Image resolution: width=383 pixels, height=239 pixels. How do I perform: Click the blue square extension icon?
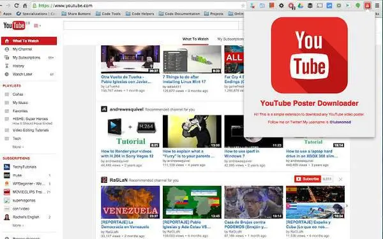point(329,5)
